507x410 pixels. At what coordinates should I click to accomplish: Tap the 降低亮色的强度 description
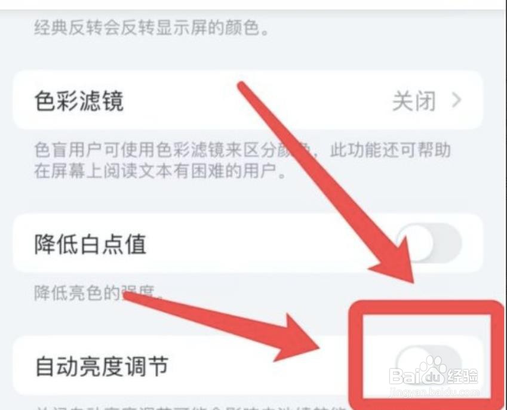click(100, 292)
